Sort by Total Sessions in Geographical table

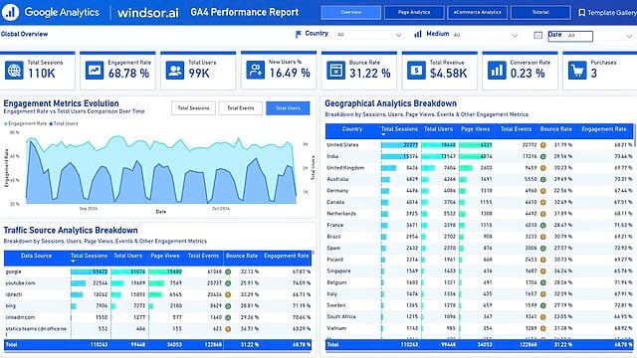(399, 129)
